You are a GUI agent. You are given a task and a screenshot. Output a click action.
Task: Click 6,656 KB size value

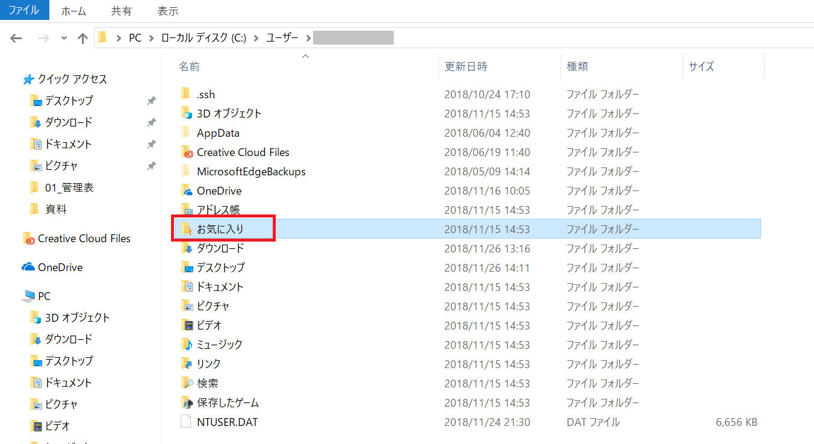click(x=737, y=422)
